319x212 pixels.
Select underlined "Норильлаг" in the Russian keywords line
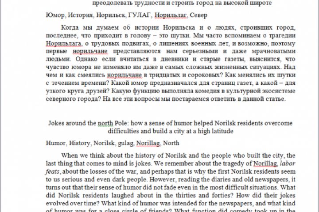click(171, 15)
